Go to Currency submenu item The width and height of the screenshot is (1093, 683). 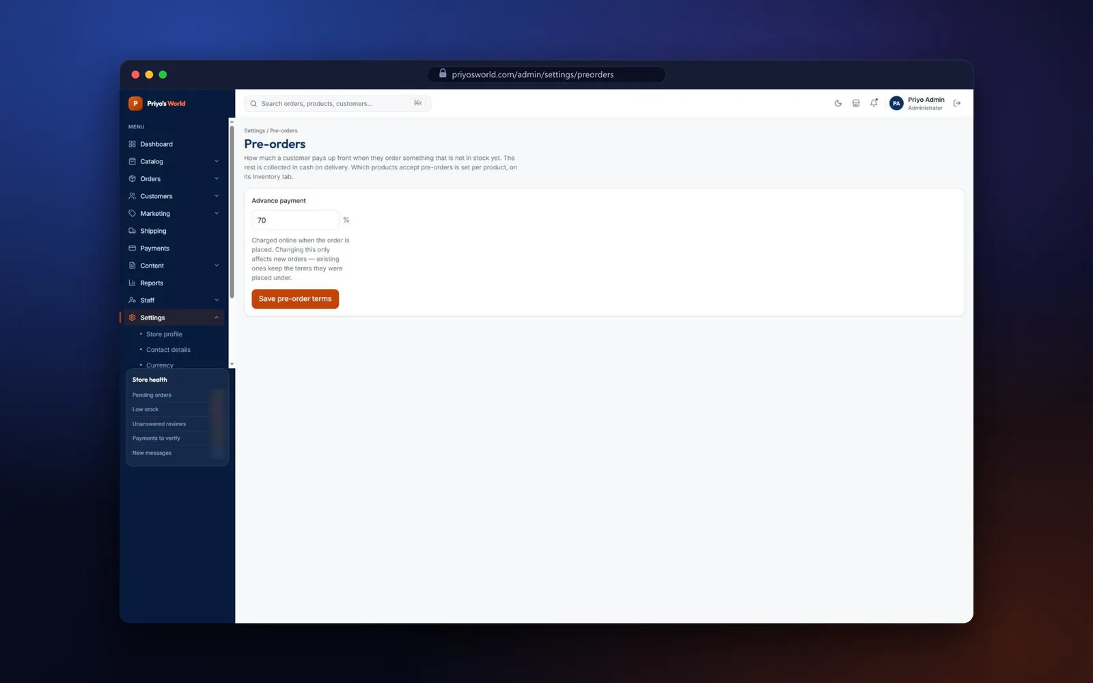point(160,365)
